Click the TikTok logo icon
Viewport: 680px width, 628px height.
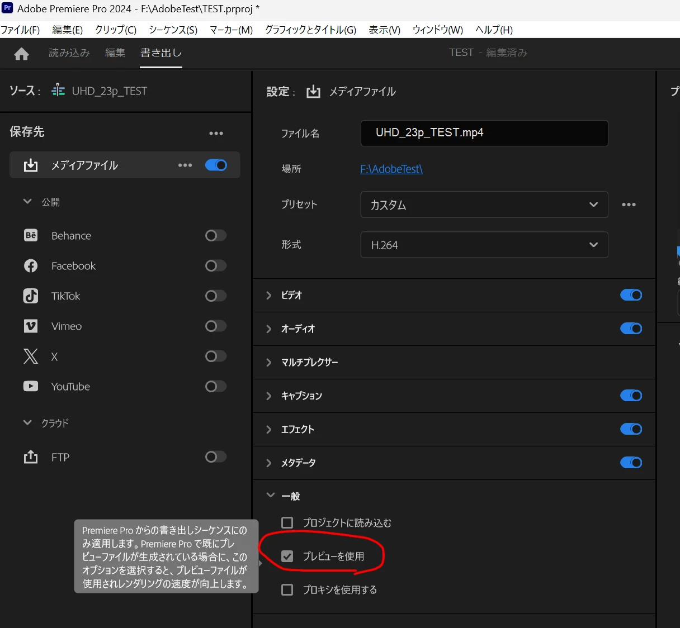(x=31, y=296)
